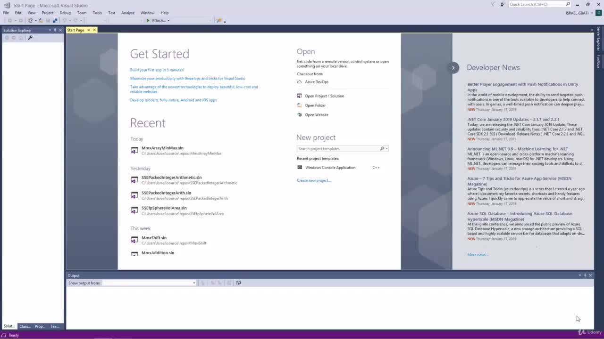Screen dimensions: 604x339
Task: Open recent solution MmxAddition.sln
Action: pos(158,253)
